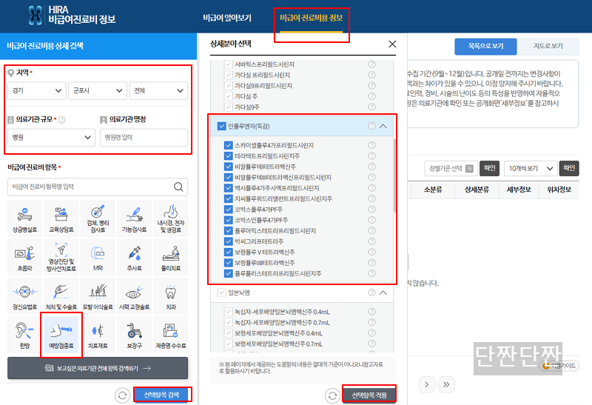Viewport: 592px width, 405px height.
Task: Choose the 물리치료 category icon
Action: click(x=171, y=257)
